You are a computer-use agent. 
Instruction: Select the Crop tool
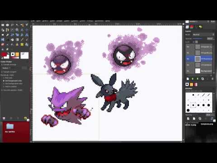click(8, 35)
